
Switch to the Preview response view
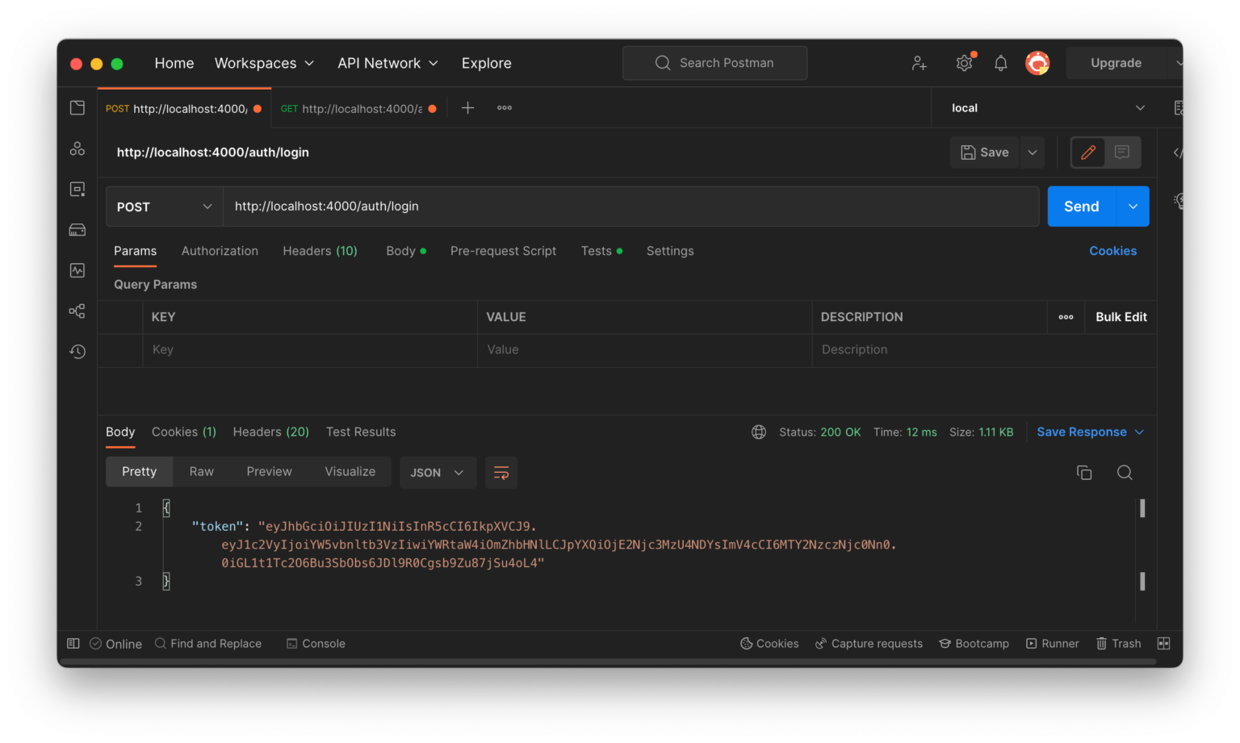point(269,471)
